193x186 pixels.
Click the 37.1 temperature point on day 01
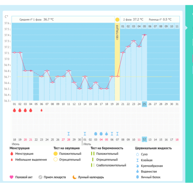tap(14, 53)
